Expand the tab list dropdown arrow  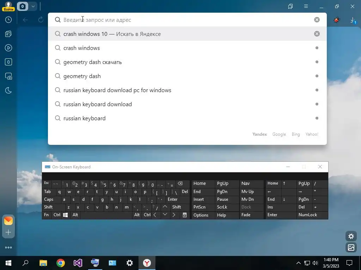tap(33, 6)
